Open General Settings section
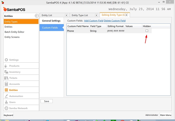The width and height of the screenshot is (175, 121). pos(51,21)
